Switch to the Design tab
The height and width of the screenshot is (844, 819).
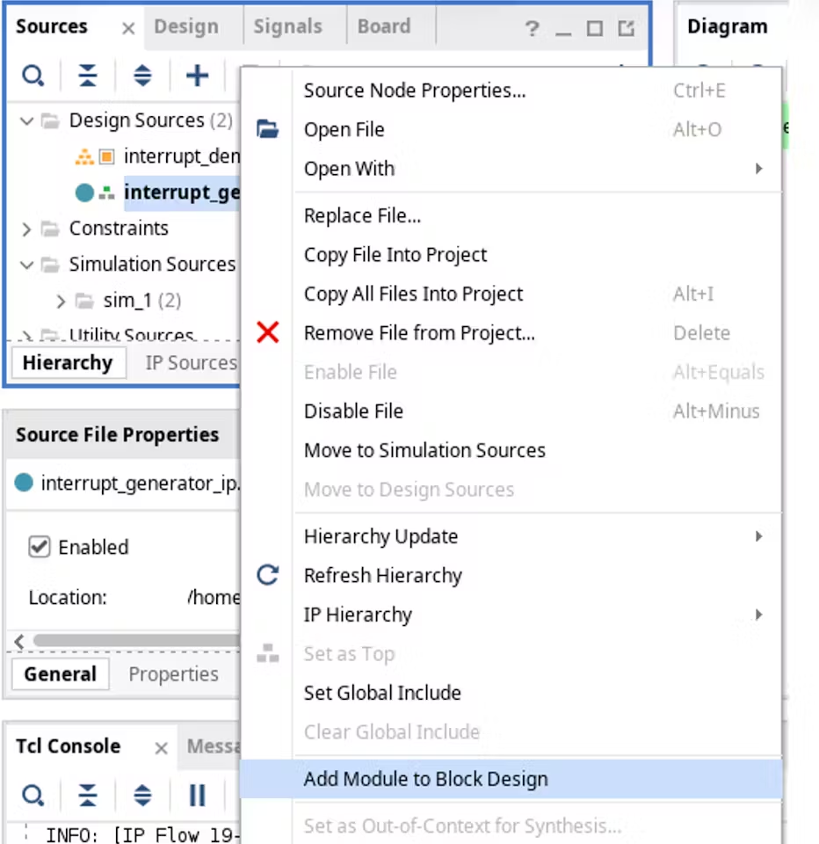pyautogui.click(x=186, y=26)
